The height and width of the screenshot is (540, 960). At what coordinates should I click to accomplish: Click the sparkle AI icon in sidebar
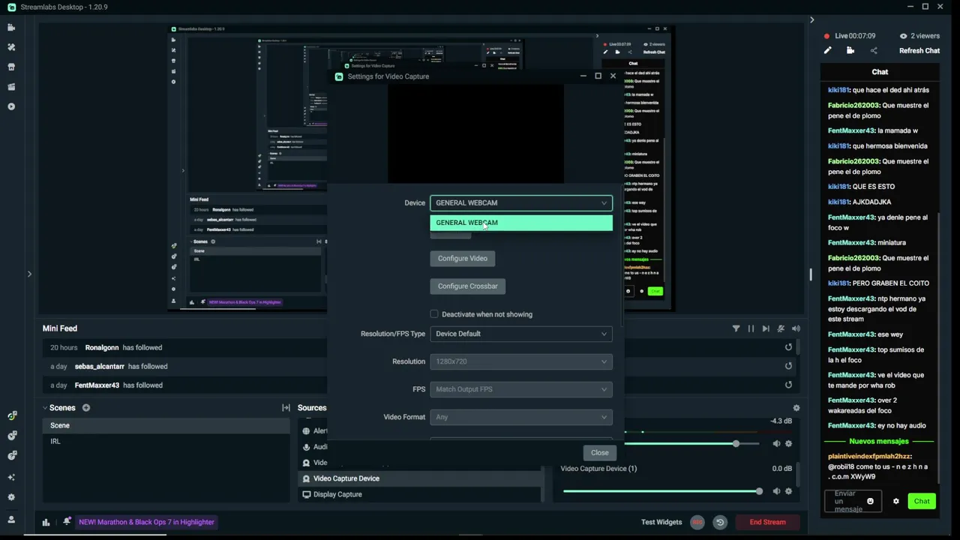click(11, 477)
